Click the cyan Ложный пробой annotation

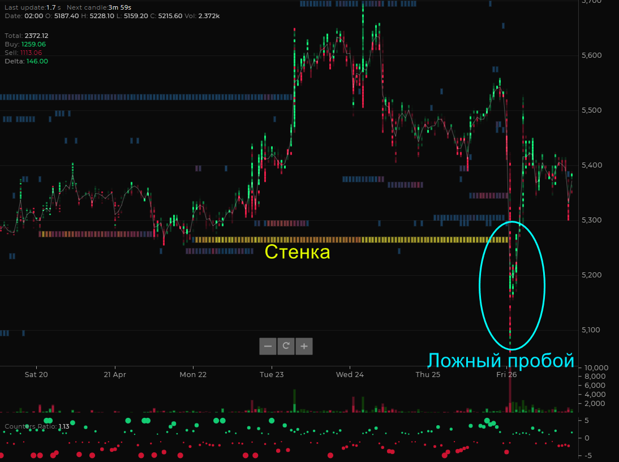point(501,360)
